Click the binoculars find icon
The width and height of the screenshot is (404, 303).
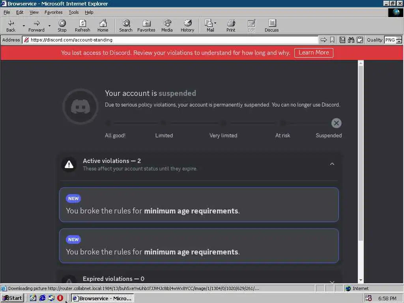pos(351,40)
